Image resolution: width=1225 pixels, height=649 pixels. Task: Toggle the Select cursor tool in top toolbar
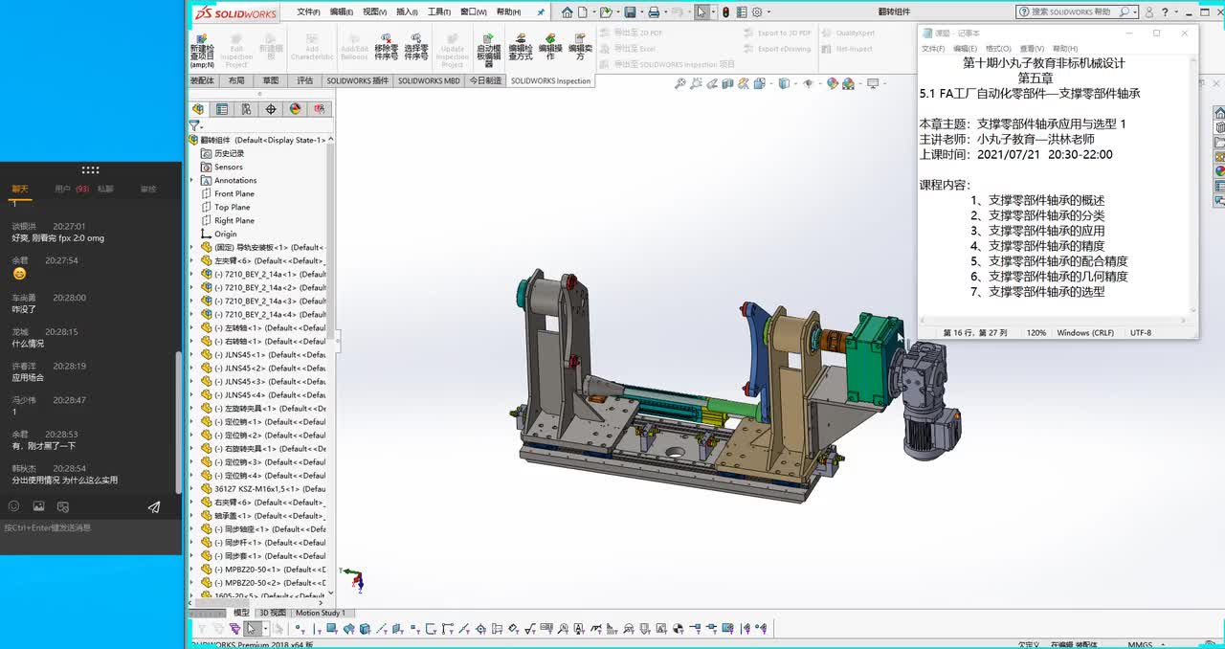pyautogui.click(x=702, y=12)
